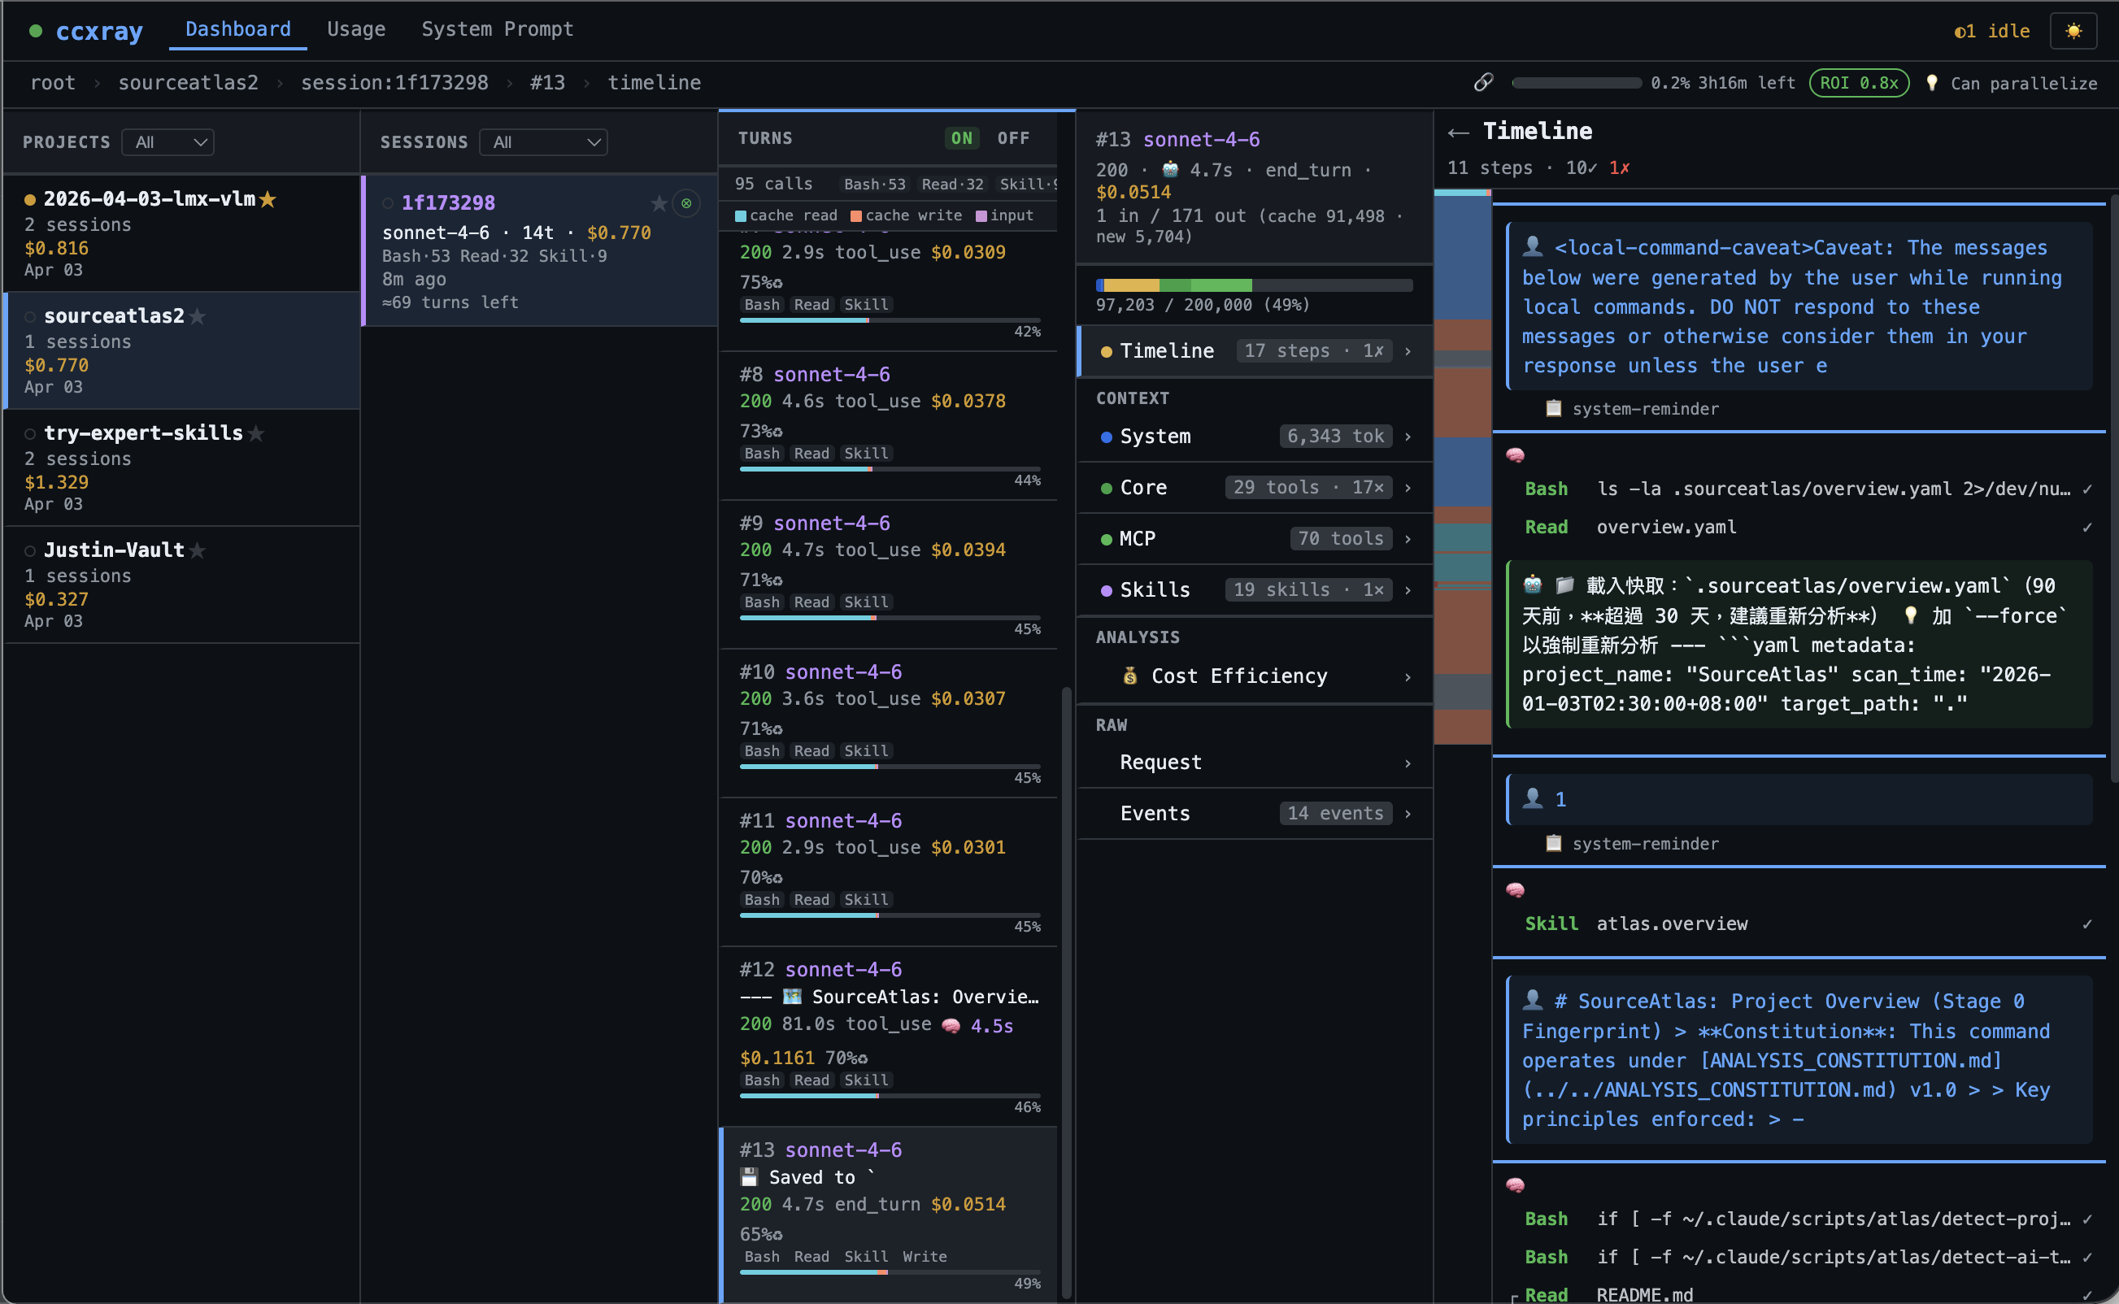Click the link chain icon in breadcrumb bar

1483,83
